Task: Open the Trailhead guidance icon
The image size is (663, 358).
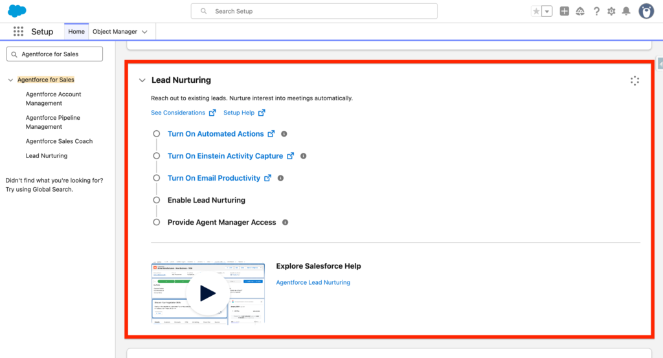Action: click(x=580, y=11)
